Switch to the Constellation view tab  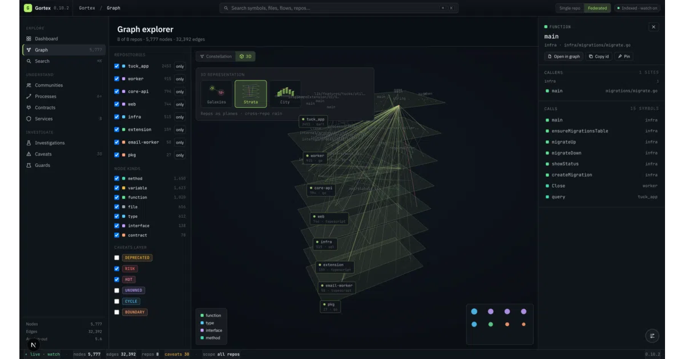[x=216, y=56]
